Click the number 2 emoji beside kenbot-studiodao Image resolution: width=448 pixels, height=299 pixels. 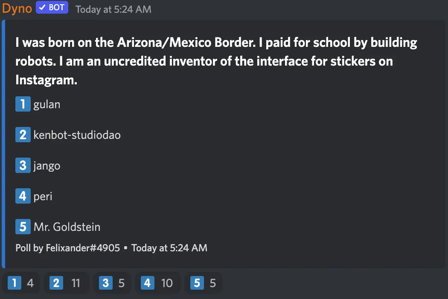point(23,135)
